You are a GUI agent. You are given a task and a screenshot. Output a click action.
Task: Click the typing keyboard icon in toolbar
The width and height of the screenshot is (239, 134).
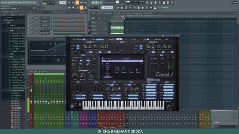click(69, 7)
